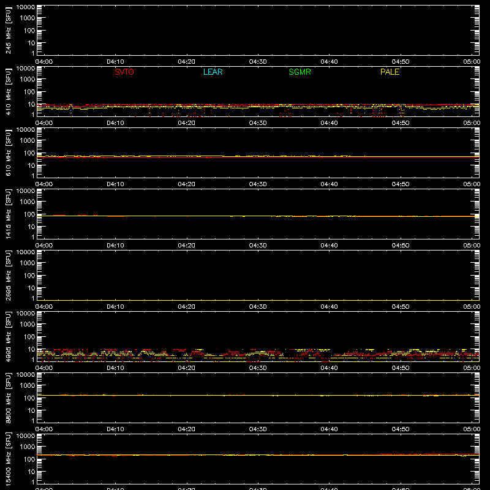Click 05:00 time label of 245 MHz panel
The height and width of the screenshot is (490, 490).
click(x=472, y=62)
